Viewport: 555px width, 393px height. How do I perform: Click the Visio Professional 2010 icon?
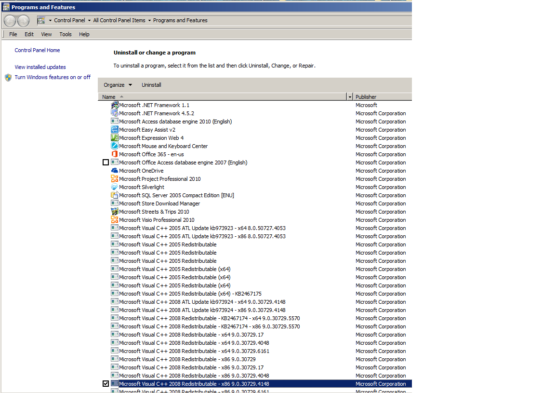tap(114, 219)
